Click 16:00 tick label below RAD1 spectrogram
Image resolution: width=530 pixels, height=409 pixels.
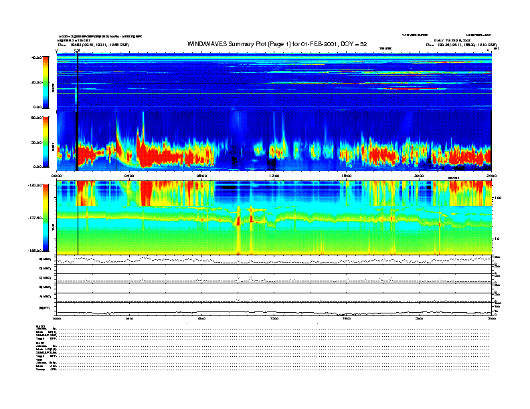[x=347, y=176]
